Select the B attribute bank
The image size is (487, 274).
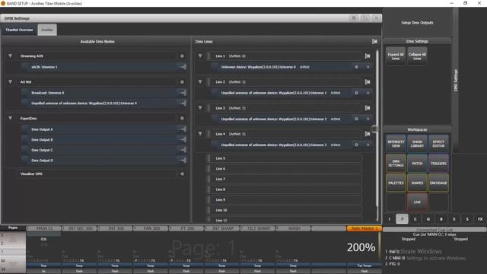(441, 219)
